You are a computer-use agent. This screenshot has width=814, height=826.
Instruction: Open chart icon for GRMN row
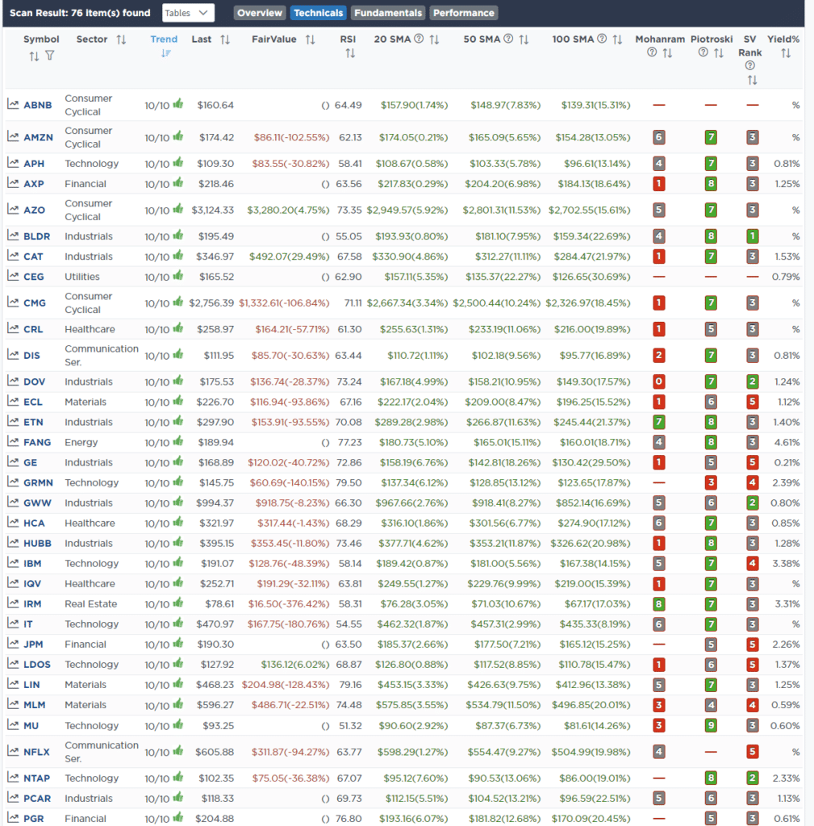tap(13, 482)
